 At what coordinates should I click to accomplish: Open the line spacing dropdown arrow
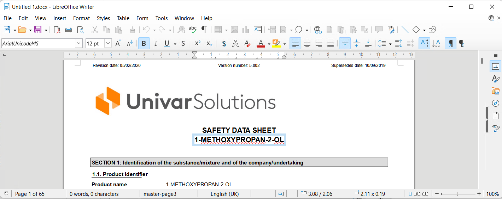pos(390,44)
